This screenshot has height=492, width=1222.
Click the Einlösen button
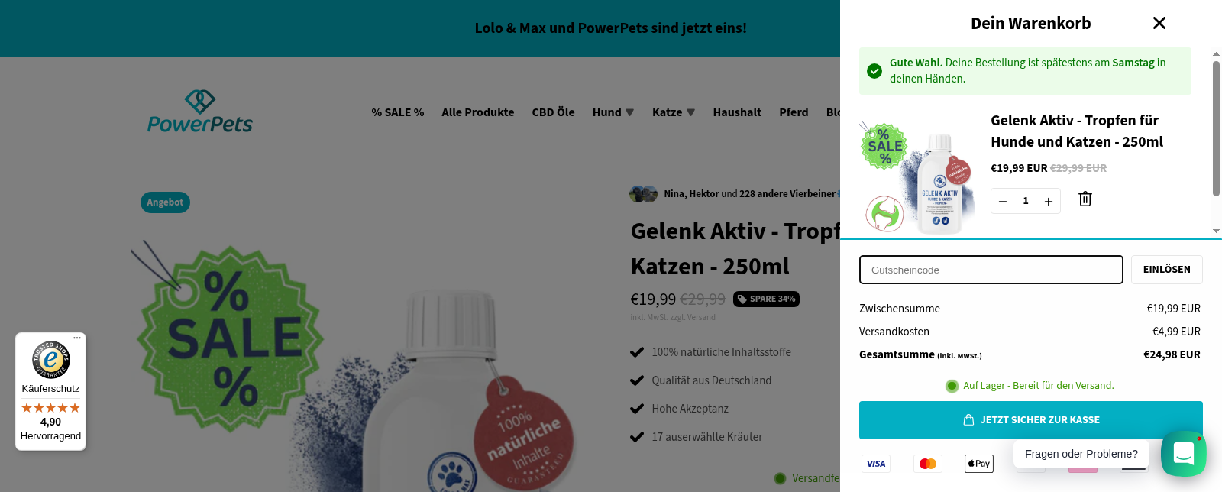point(1167,270)
